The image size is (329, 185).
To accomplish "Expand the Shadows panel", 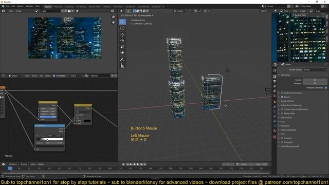I will [x=285, y=126].
